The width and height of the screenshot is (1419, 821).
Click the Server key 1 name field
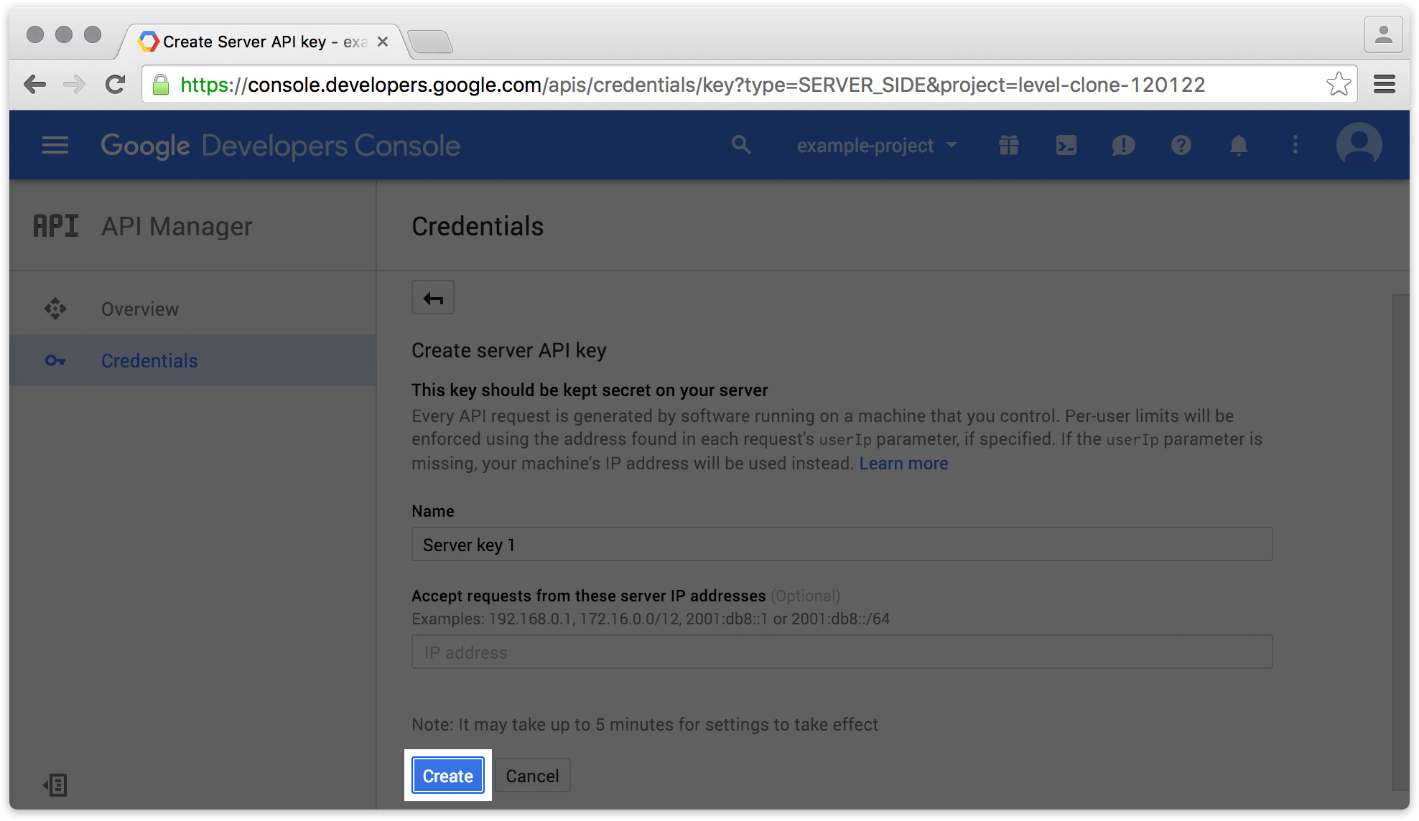(x=842, y=545)
